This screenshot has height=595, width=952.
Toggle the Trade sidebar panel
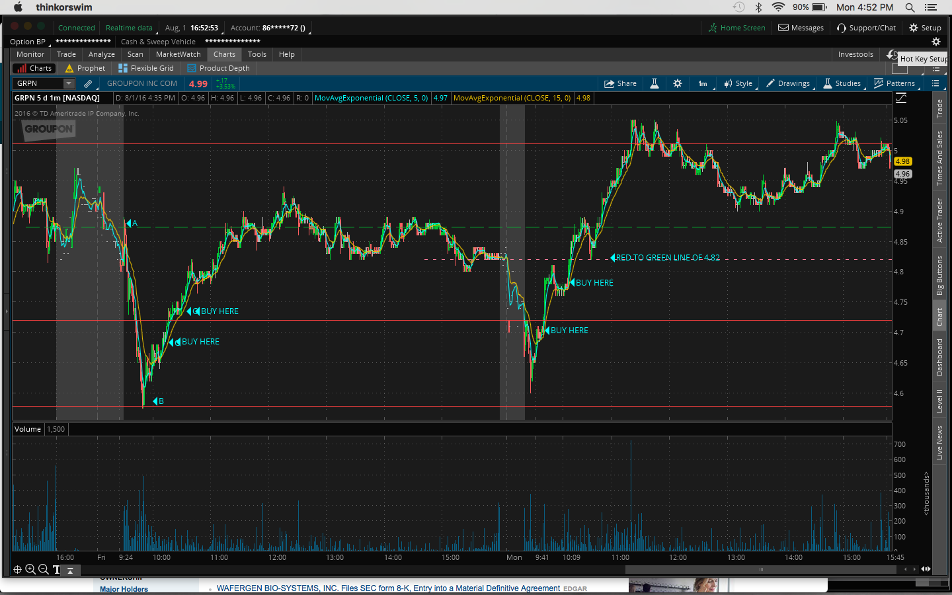939,108
